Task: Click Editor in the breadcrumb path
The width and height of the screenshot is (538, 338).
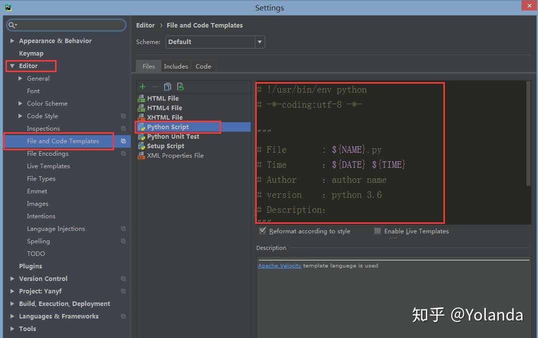Action: click(145, 25)
